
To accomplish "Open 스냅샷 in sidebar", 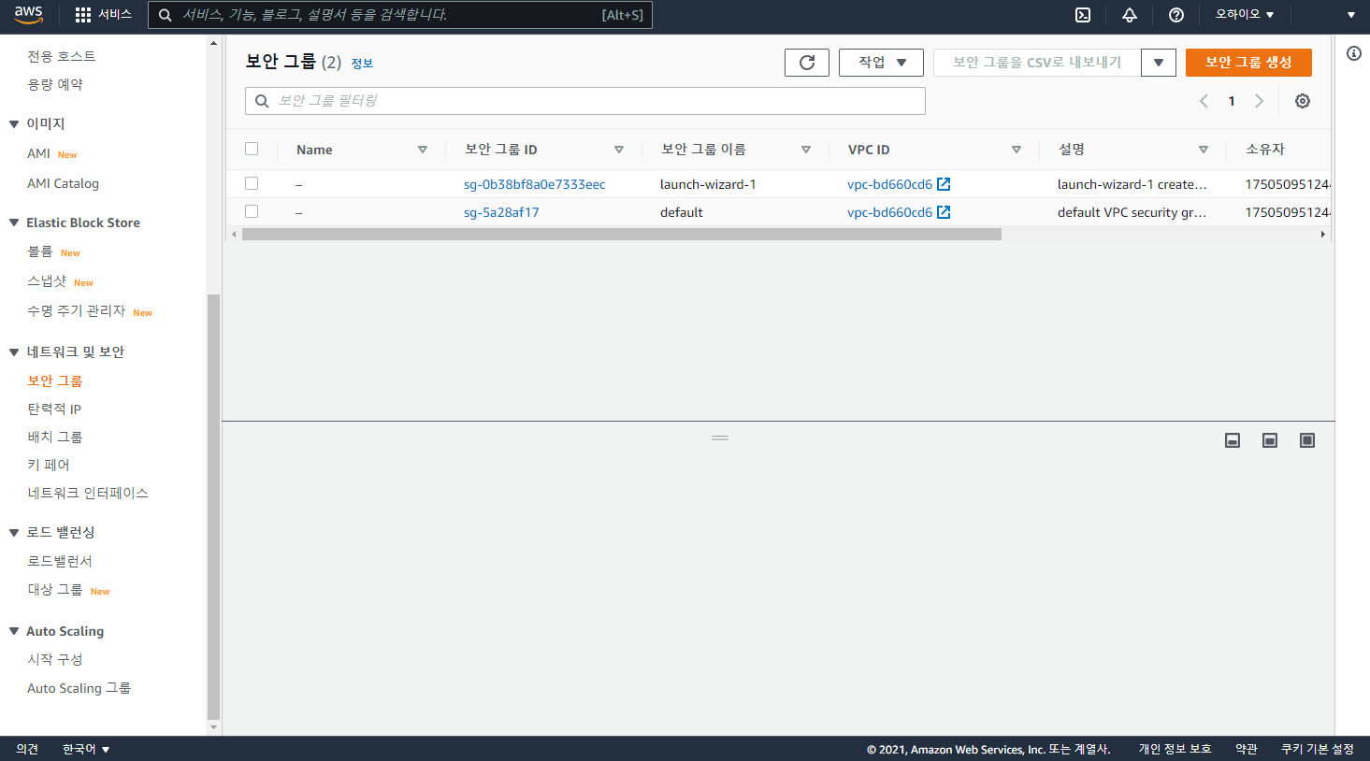I will point(47,281).
